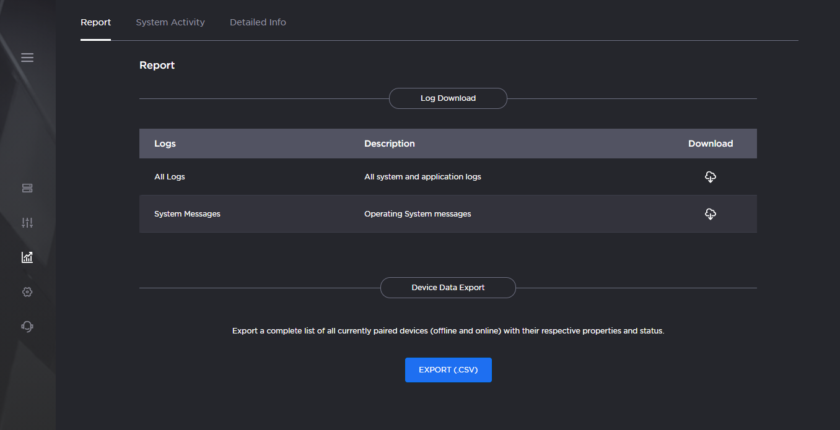Select the Reports chart icon in sidebar

click(x=27, y=257)
